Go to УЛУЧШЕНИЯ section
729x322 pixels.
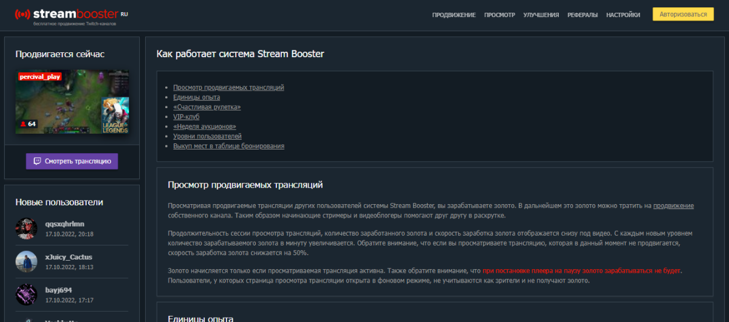pos(541,15)
